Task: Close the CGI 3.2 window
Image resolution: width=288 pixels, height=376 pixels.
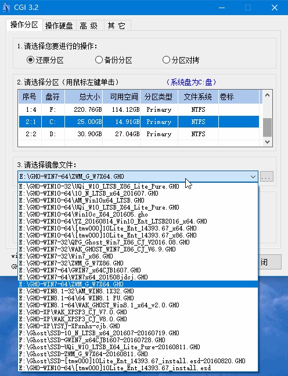Action: pos(275,8)
